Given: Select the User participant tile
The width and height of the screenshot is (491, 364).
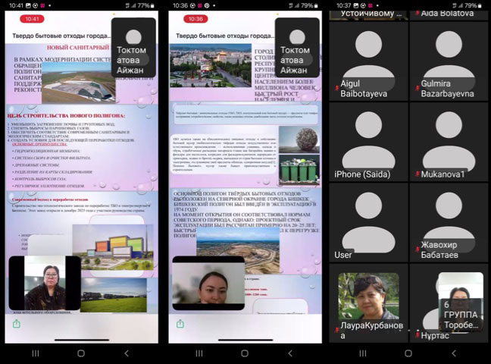Looking at the screenshot, I should point(368,223).
